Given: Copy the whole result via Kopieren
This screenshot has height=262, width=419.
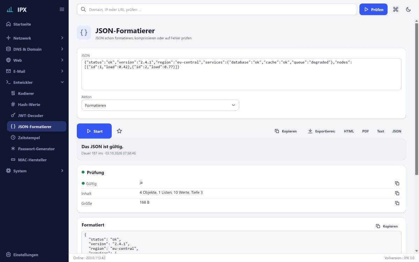Looking at the screenshot, I should (286, 131).
